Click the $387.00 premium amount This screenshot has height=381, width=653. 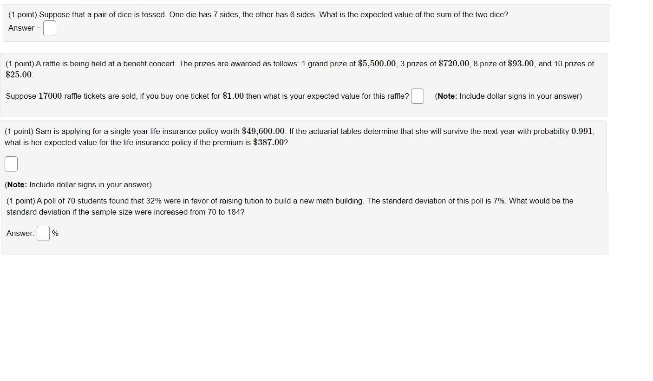tap(268, 143)
